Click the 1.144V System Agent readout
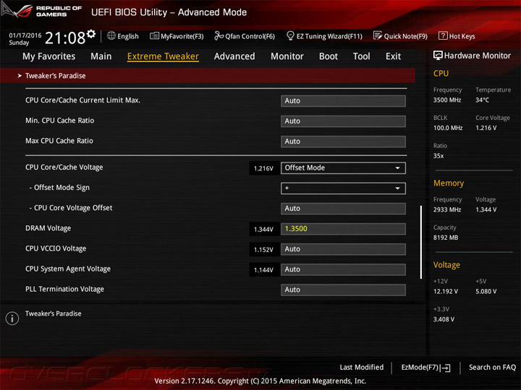The height and width of the screenshot is (390, 521). click(x=264, y=270)
